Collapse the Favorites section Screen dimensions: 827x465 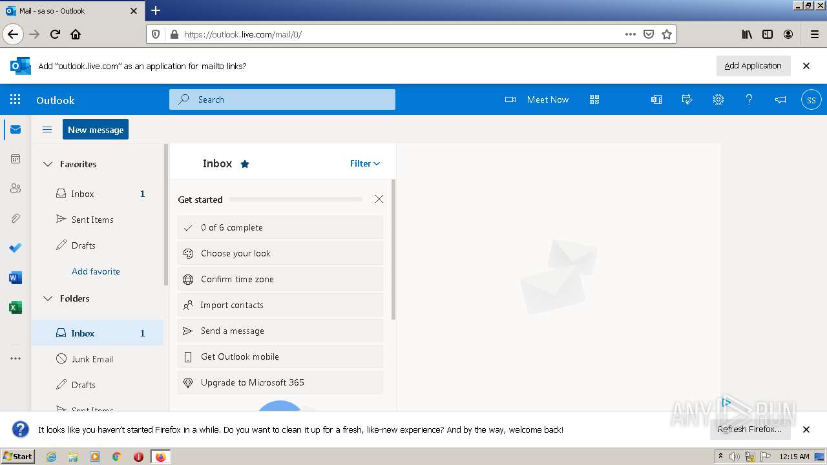[48, 164]
